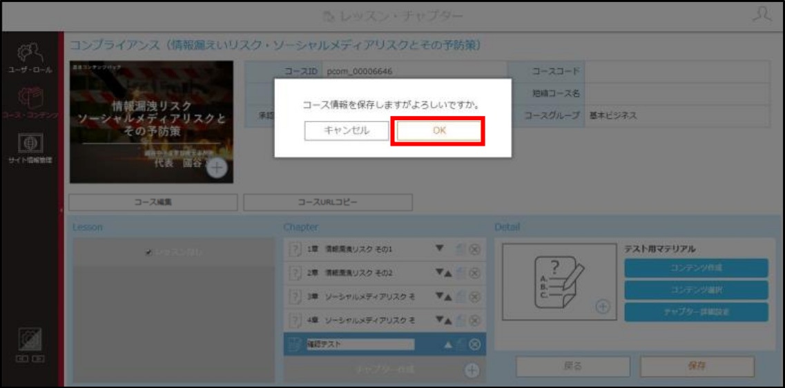This screenshot has height=388, width=785.
Task: Move chapter 3章 down with arrow
Action: (439, 296)
